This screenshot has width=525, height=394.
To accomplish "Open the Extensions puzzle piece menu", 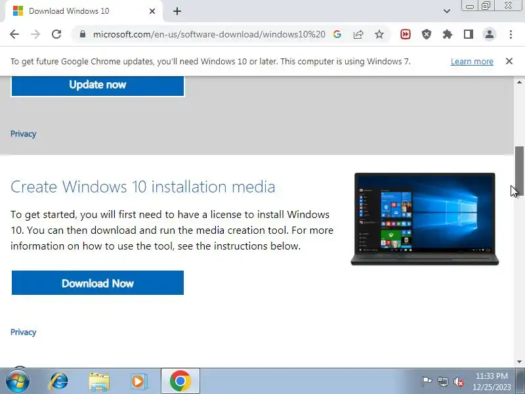I will (448, 34).
